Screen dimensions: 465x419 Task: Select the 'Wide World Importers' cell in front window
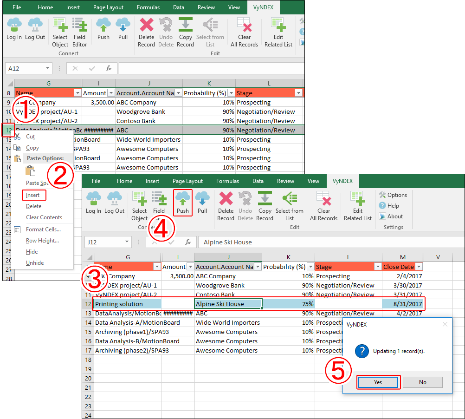(x=228, y=322)
